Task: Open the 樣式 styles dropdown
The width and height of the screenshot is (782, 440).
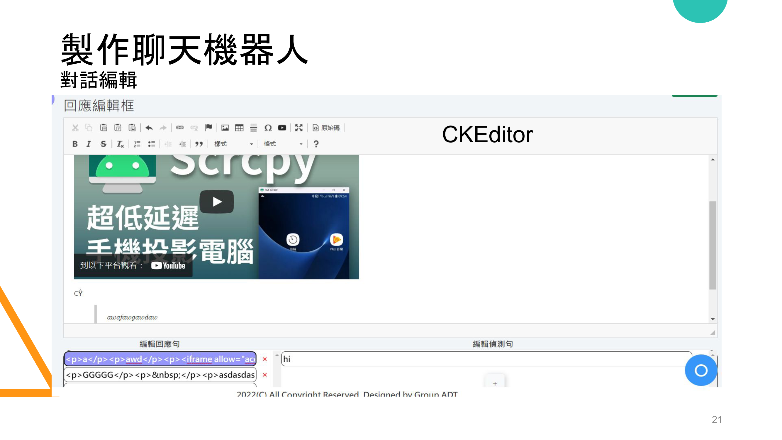Action: tap(233, 144)
